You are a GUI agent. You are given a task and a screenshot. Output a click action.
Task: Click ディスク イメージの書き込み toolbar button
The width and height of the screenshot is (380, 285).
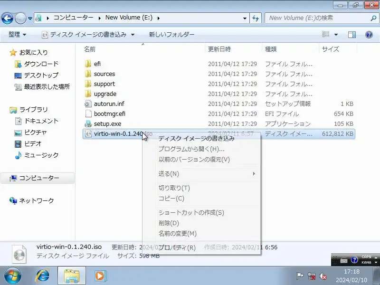[x=85, y=35]
